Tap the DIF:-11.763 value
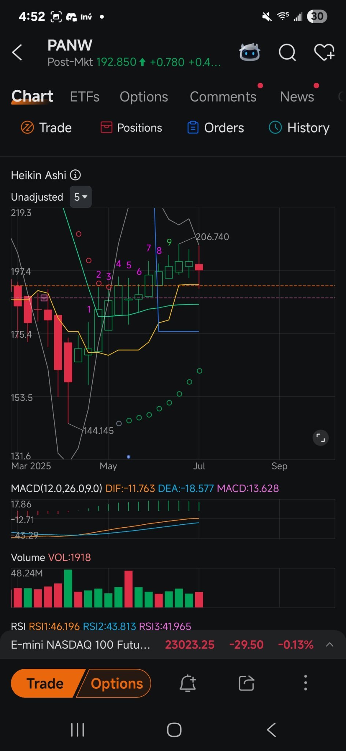 tap(130, 488)
